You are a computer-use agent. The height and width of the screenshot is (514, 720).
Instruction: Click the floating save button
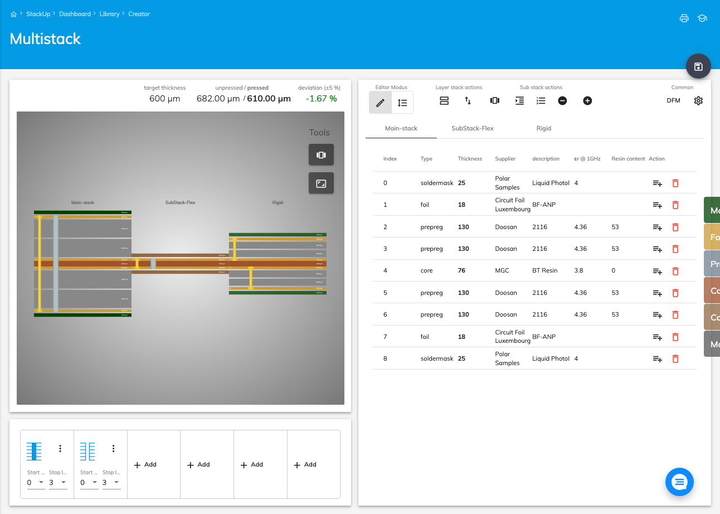pyautogui.click(x=698, y=67)
